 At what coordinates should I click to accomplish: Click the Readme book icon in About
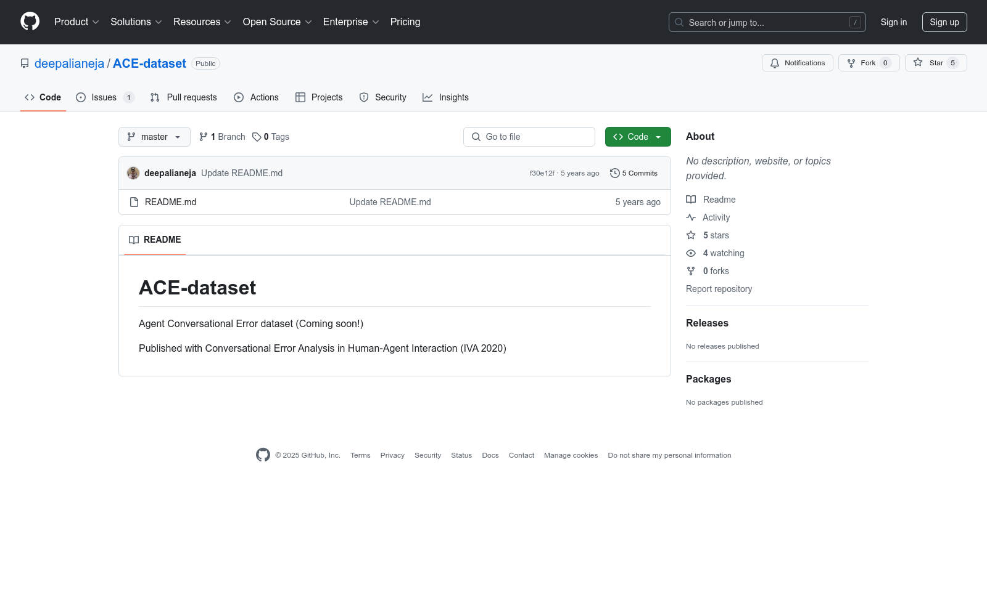click(x=691, y=200)
